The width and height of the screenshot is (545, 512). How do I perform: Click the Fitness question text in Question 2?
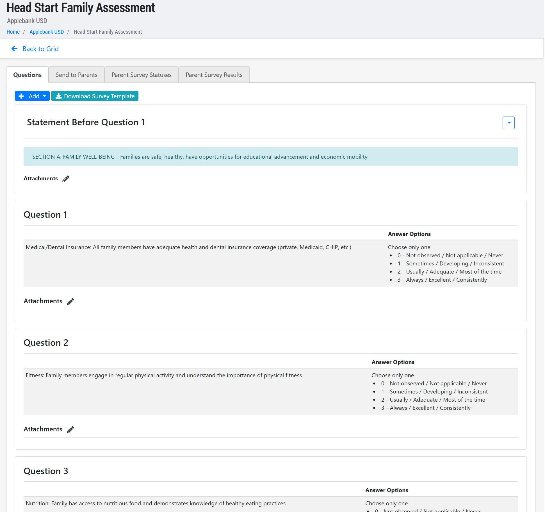(163, 376)
